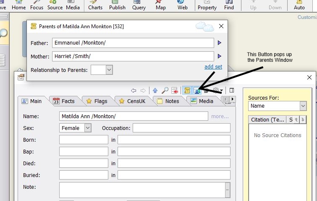The image size is (317, 201).
Task: Click the 'more...' link beside Name
Action: tap(220, 116)
